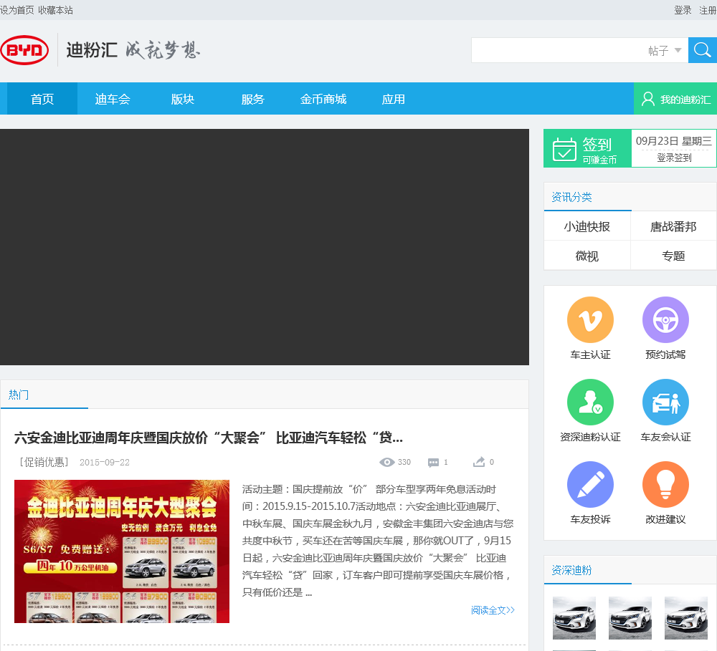Click the 预约试驾 text label
Image resolution: width=717 pixels, height=651 pixels.
(665, 355)
